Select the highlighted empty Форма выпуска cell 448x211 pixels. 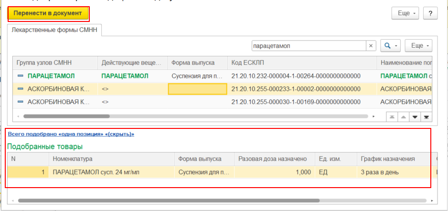pos(197,89)
